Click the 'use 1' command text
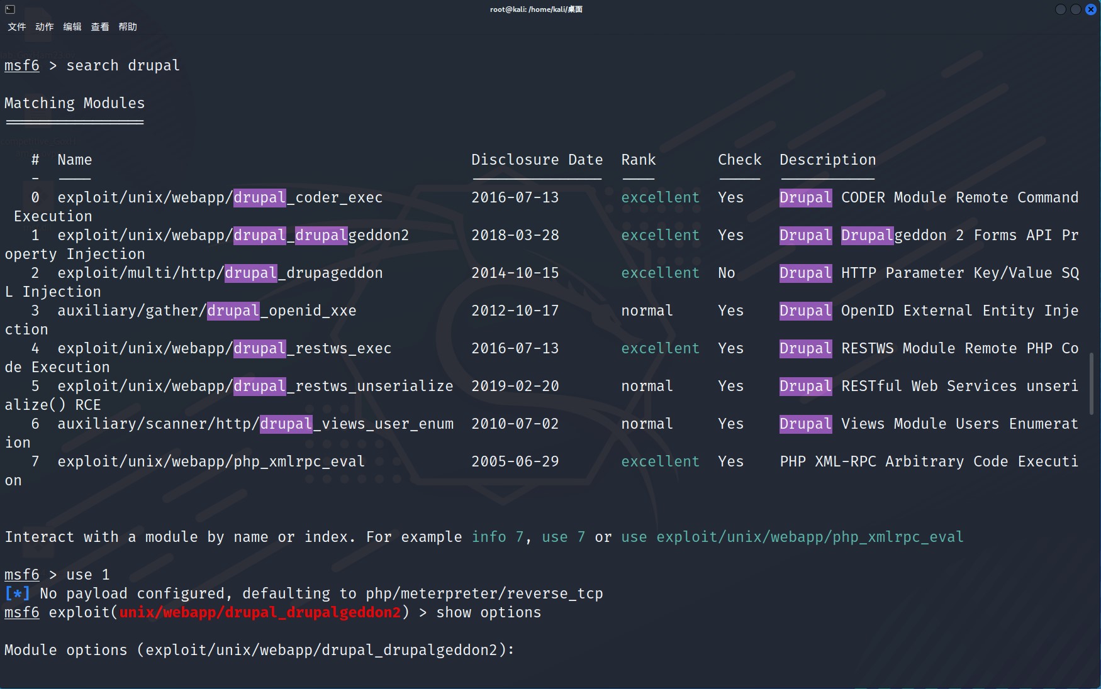 point(88,575)
